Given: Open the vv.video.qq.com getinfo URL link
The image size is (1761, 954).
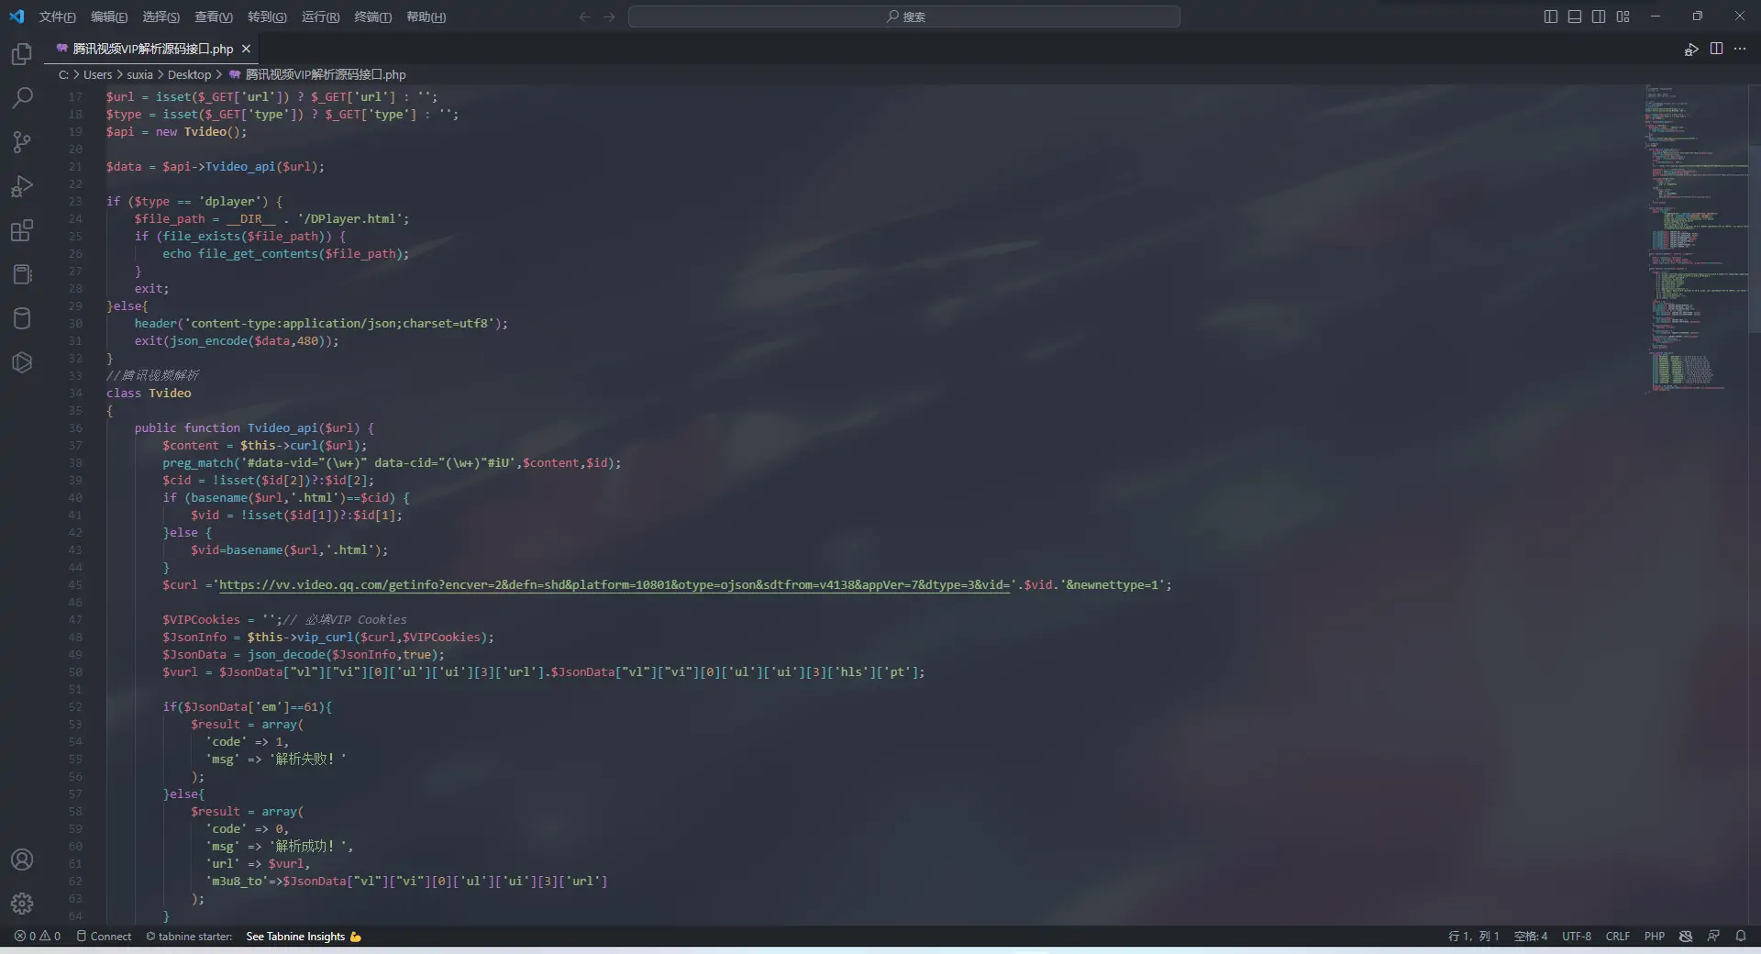Looking at the screenshot, I should click(x=615, y=584).
